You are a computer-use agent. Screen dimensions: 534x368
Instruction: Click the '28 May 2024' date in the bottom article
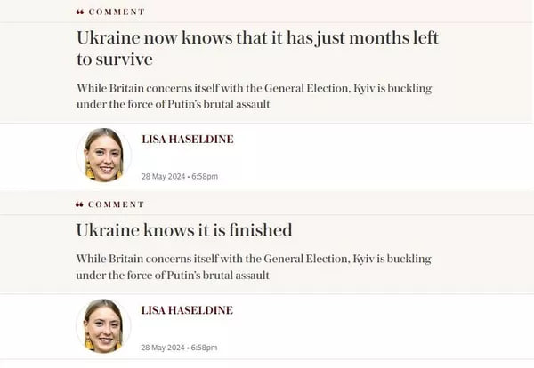163,348
